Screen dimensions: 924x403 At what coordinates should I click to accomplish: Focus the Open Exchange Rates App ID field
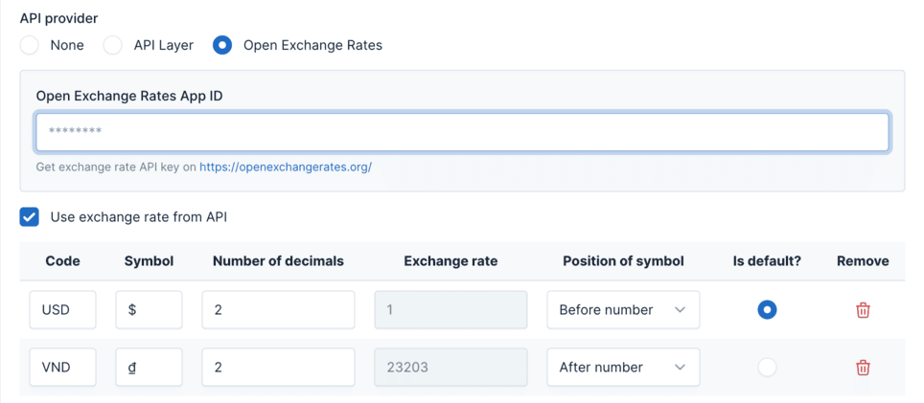[463, 132]
